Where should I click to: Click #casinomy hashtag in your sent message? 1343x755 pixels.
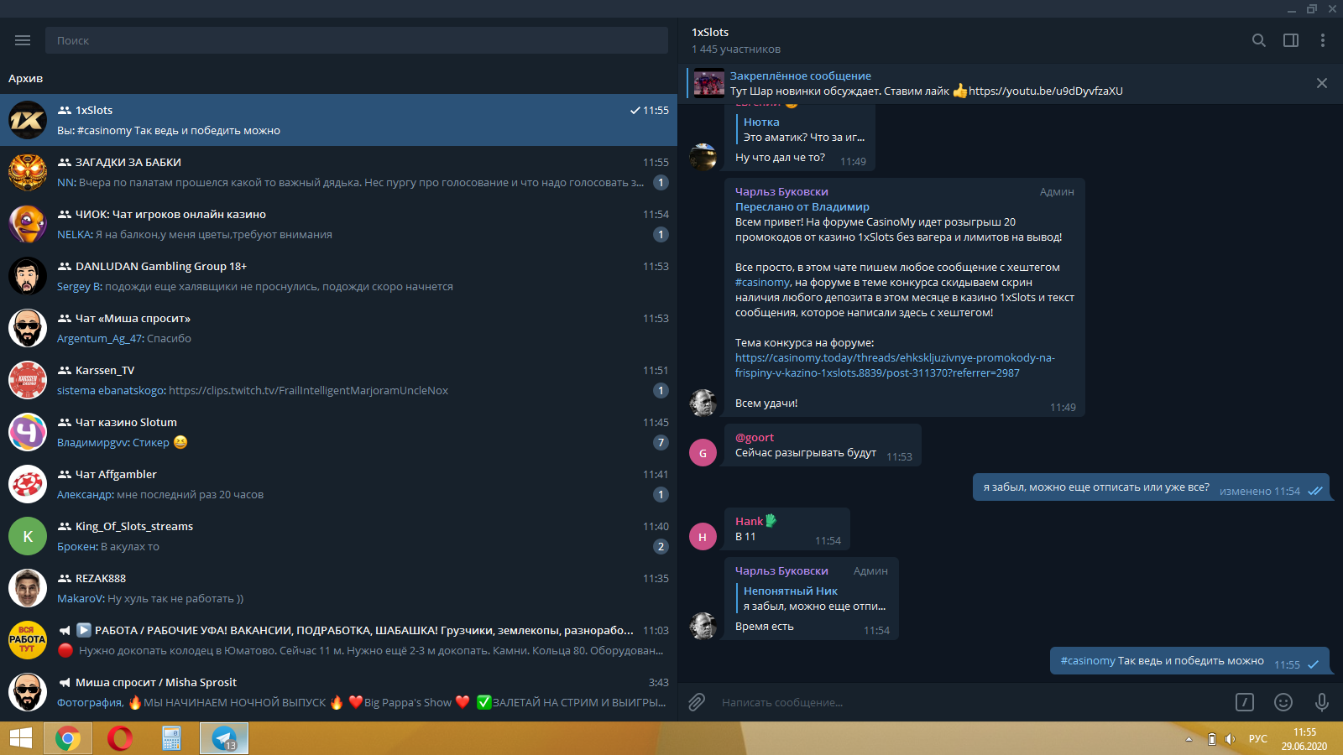tap(1088, 660)
